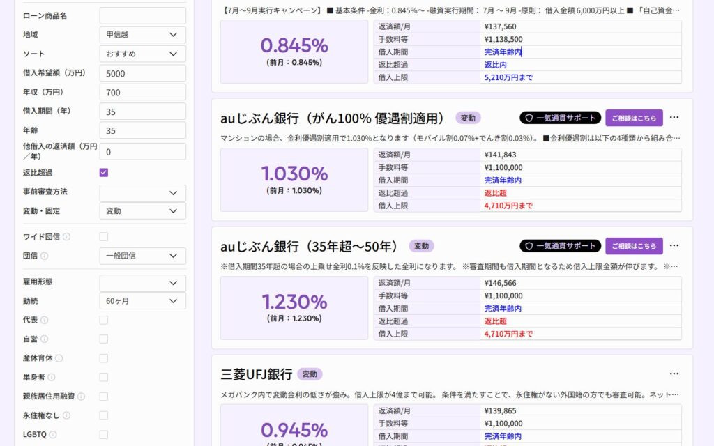Open the 勤続 dropdown showing 60ヶ月
714x446 pixels.
142,301
